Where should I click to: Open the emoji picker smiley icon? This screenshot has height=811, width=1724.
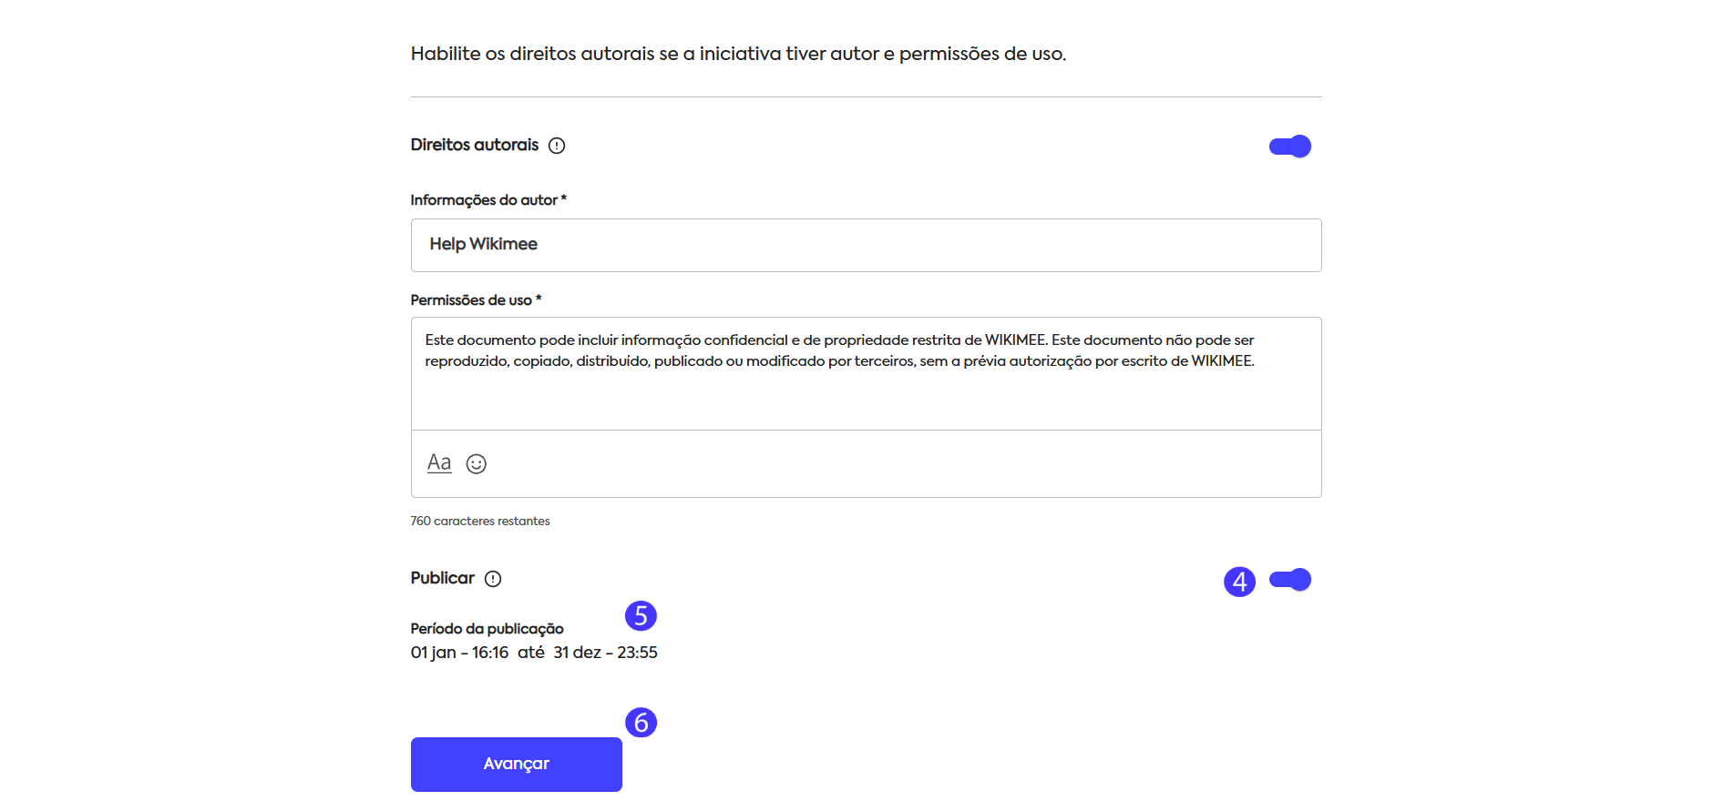pyautogui.click(x=477, y=464)
